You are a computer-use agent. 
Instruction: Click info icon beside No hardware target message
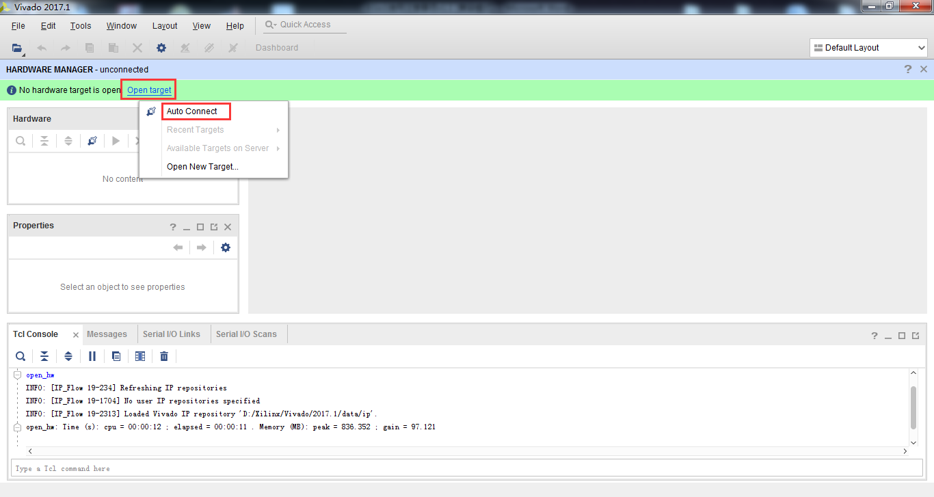pos(12,90)
